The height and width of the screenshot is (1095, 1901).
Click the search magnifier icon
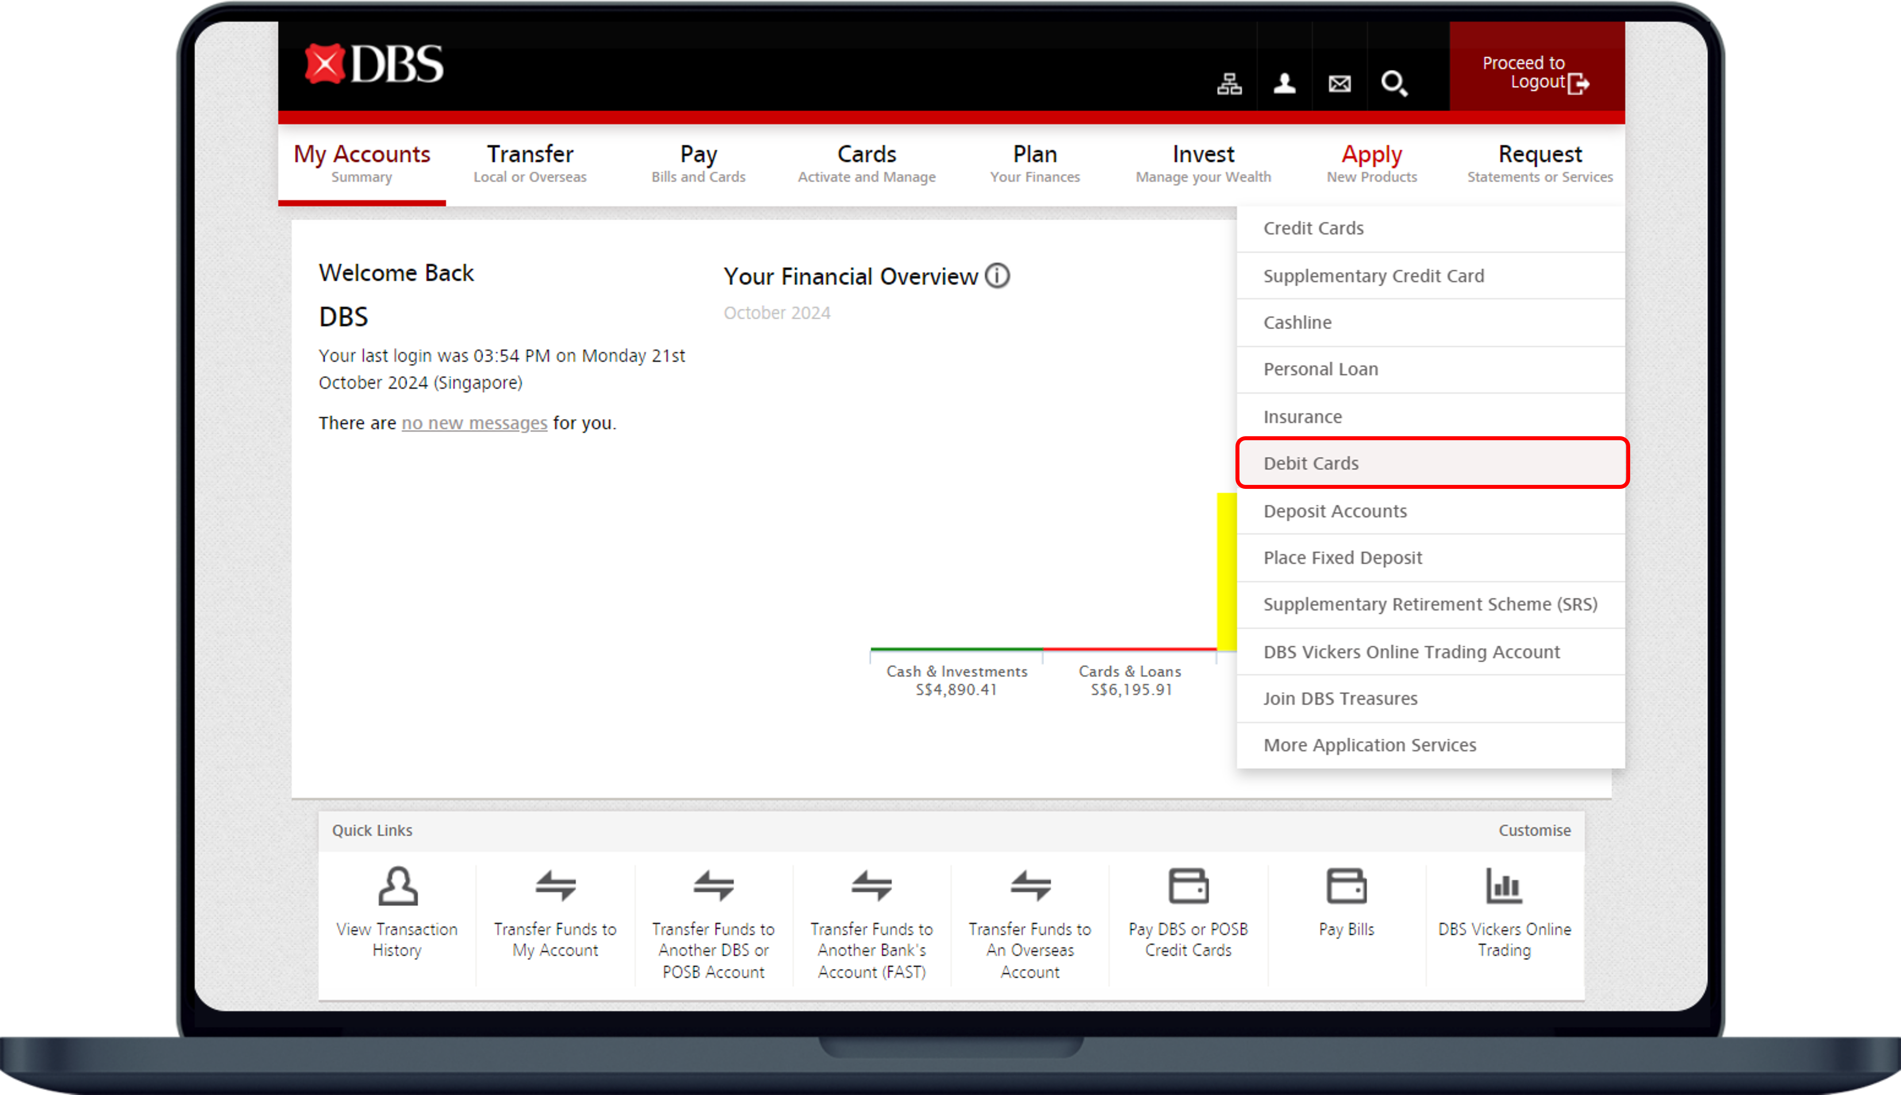(x=1394, y=84)
